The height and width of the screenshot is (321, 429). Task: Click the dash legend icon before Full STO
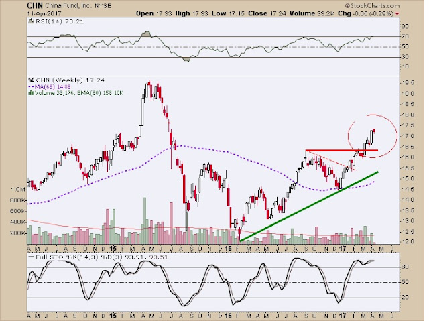point(32,257)
